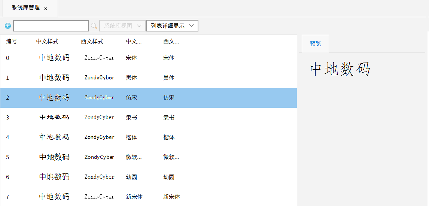Click ZondyCyber sample in row 1
This screenshot has height=206, width=429.
[99, 78]
